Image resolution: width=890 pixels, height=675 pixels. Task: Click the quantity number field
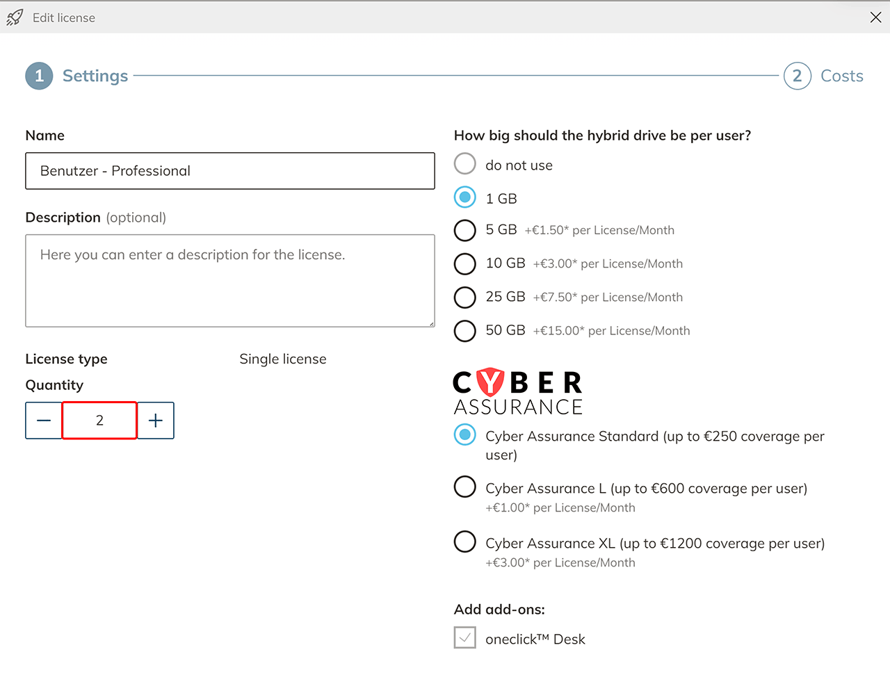(99, 421)
